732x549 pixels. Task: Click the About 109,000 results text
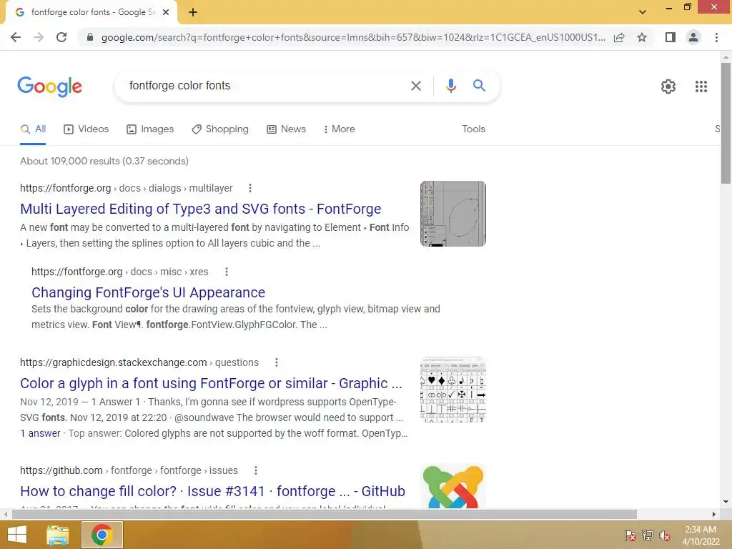coord(104,161)
